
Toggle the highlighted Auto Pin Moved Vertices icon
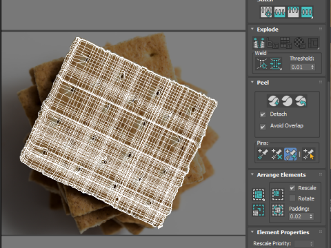290,154
